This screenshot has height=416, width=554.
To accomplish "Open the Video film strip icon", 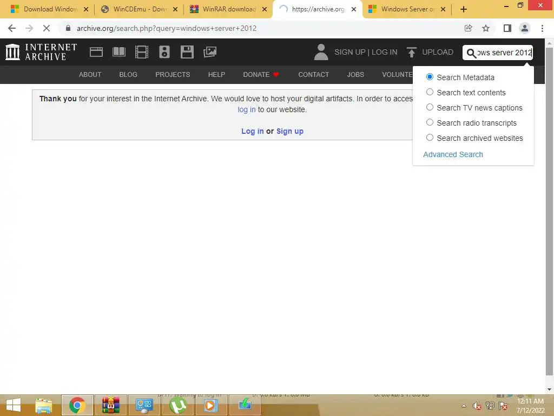I will pos(142,52).
